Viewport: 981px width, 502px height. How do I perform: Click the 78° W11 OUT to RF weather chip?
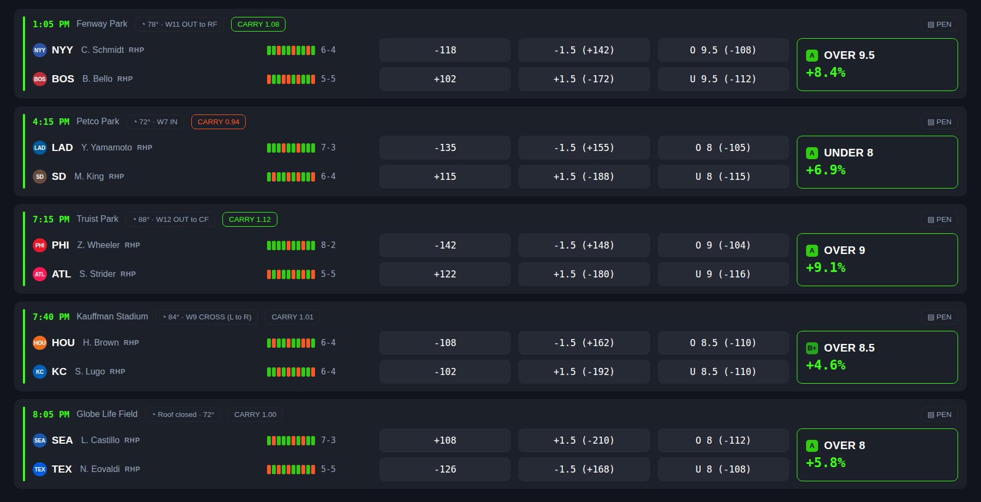click(179, 25)
